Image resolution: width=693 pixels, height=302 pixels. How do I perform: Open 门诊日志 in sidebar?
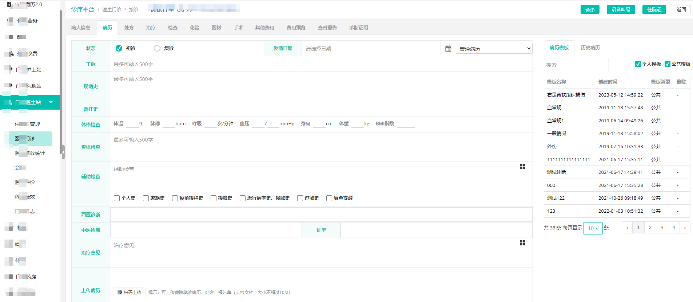click(x=25, y=211)
